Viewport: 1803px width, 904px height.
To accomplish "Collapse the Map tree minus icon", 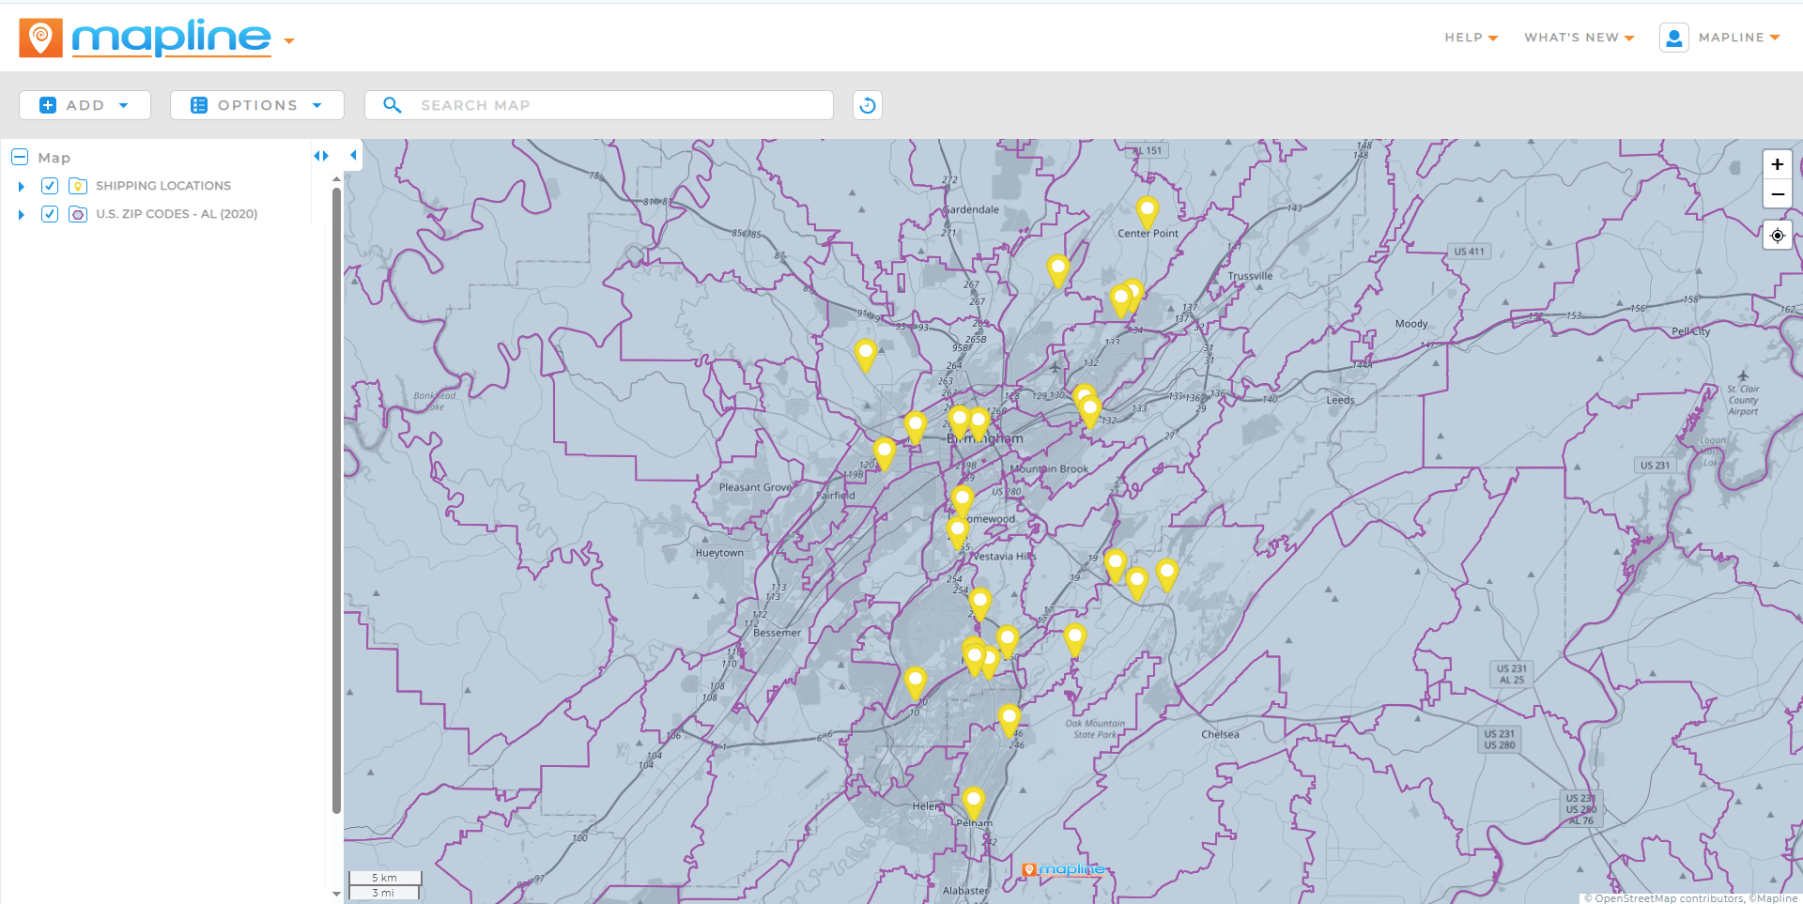I will tap(20, 157).
